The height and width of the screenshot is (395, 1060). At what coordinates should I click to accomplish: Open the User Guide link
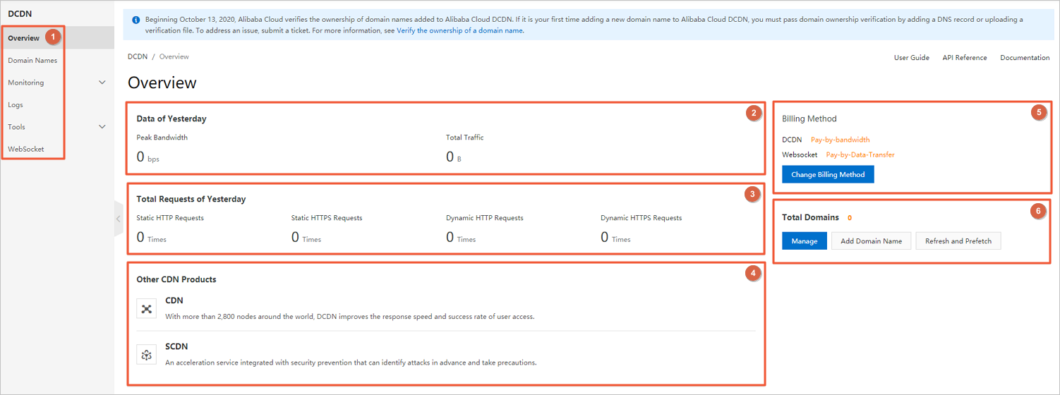(911, 58)
